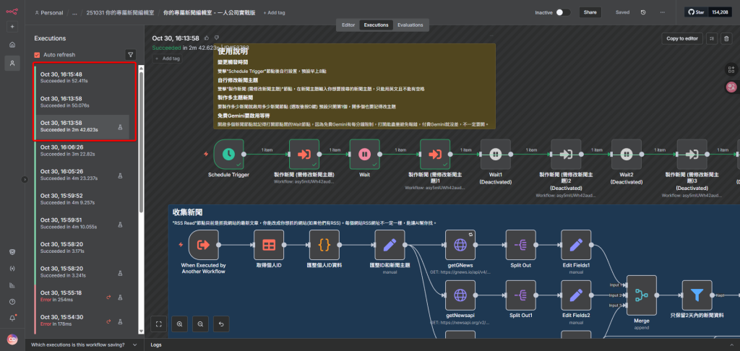
Task: Click the Saved status text
Action: pos(622,12)
